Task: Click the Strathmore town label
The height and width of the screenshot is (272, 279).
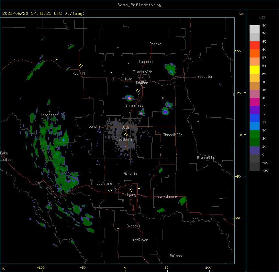Action: pos(167,196)
